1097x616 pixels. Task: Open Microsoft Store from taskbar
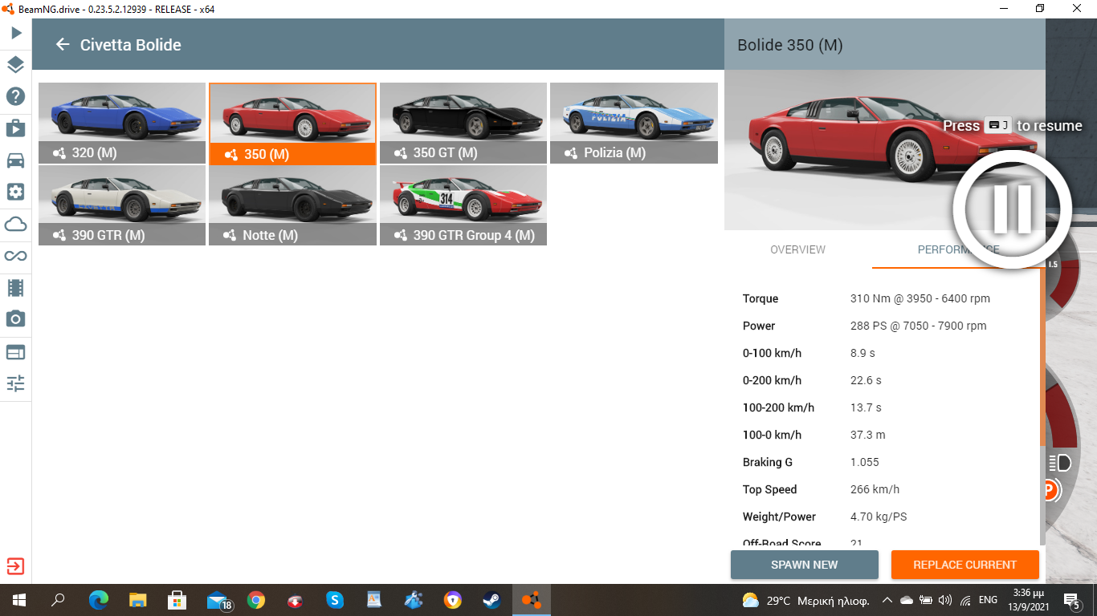[177, 600]
